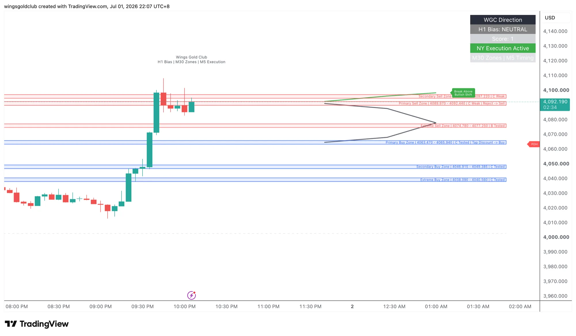Click the purple lightning event icon

coord(192,295)
